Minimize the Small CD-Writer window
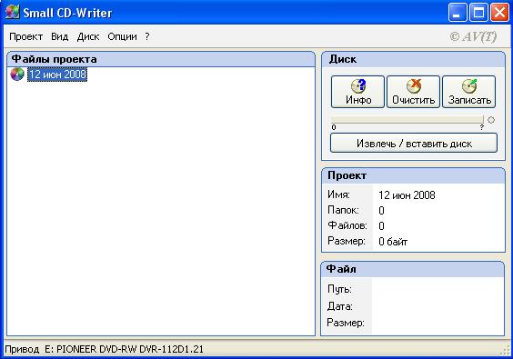Viewport: 513px width, 359px height. click(x=458, y=13)
